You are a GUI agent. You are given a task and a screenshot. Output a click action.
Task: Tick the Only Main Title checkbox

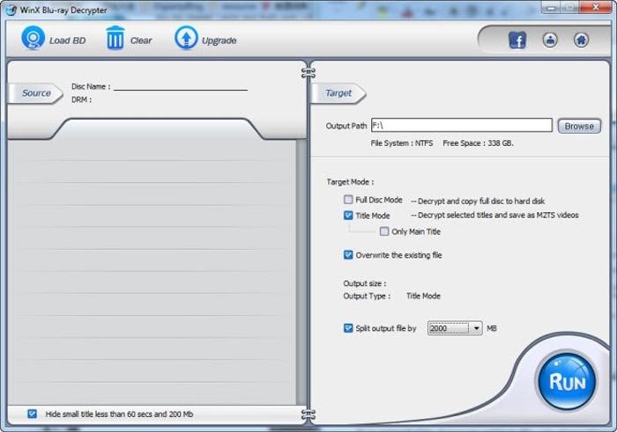[384, 231]
